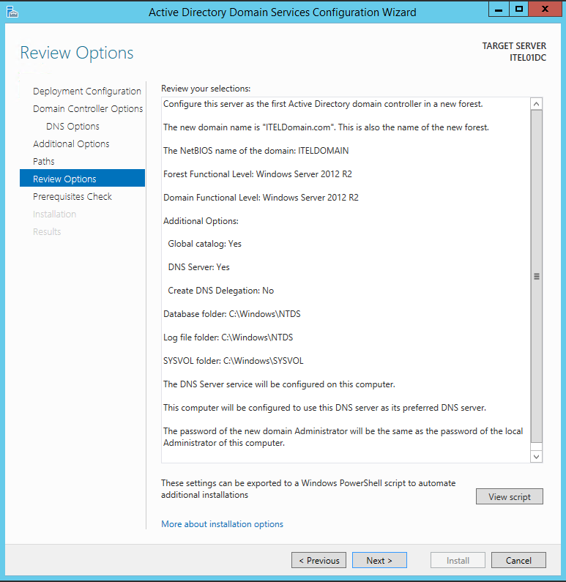This screenshot has height=582, width=566.
Task: Click the Domain Functional Level line
Action: click(261, 198)
